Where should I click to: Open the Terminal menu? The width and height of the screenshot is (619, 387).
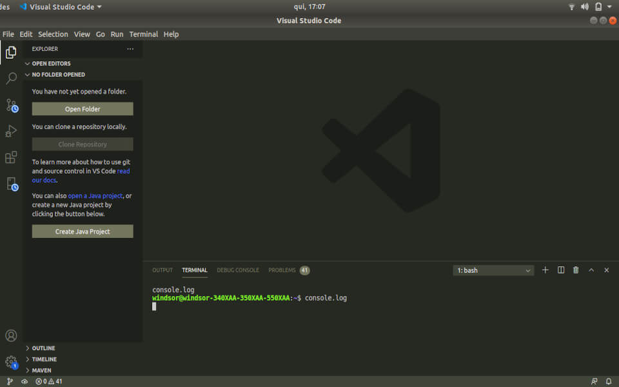coord(144,34)
